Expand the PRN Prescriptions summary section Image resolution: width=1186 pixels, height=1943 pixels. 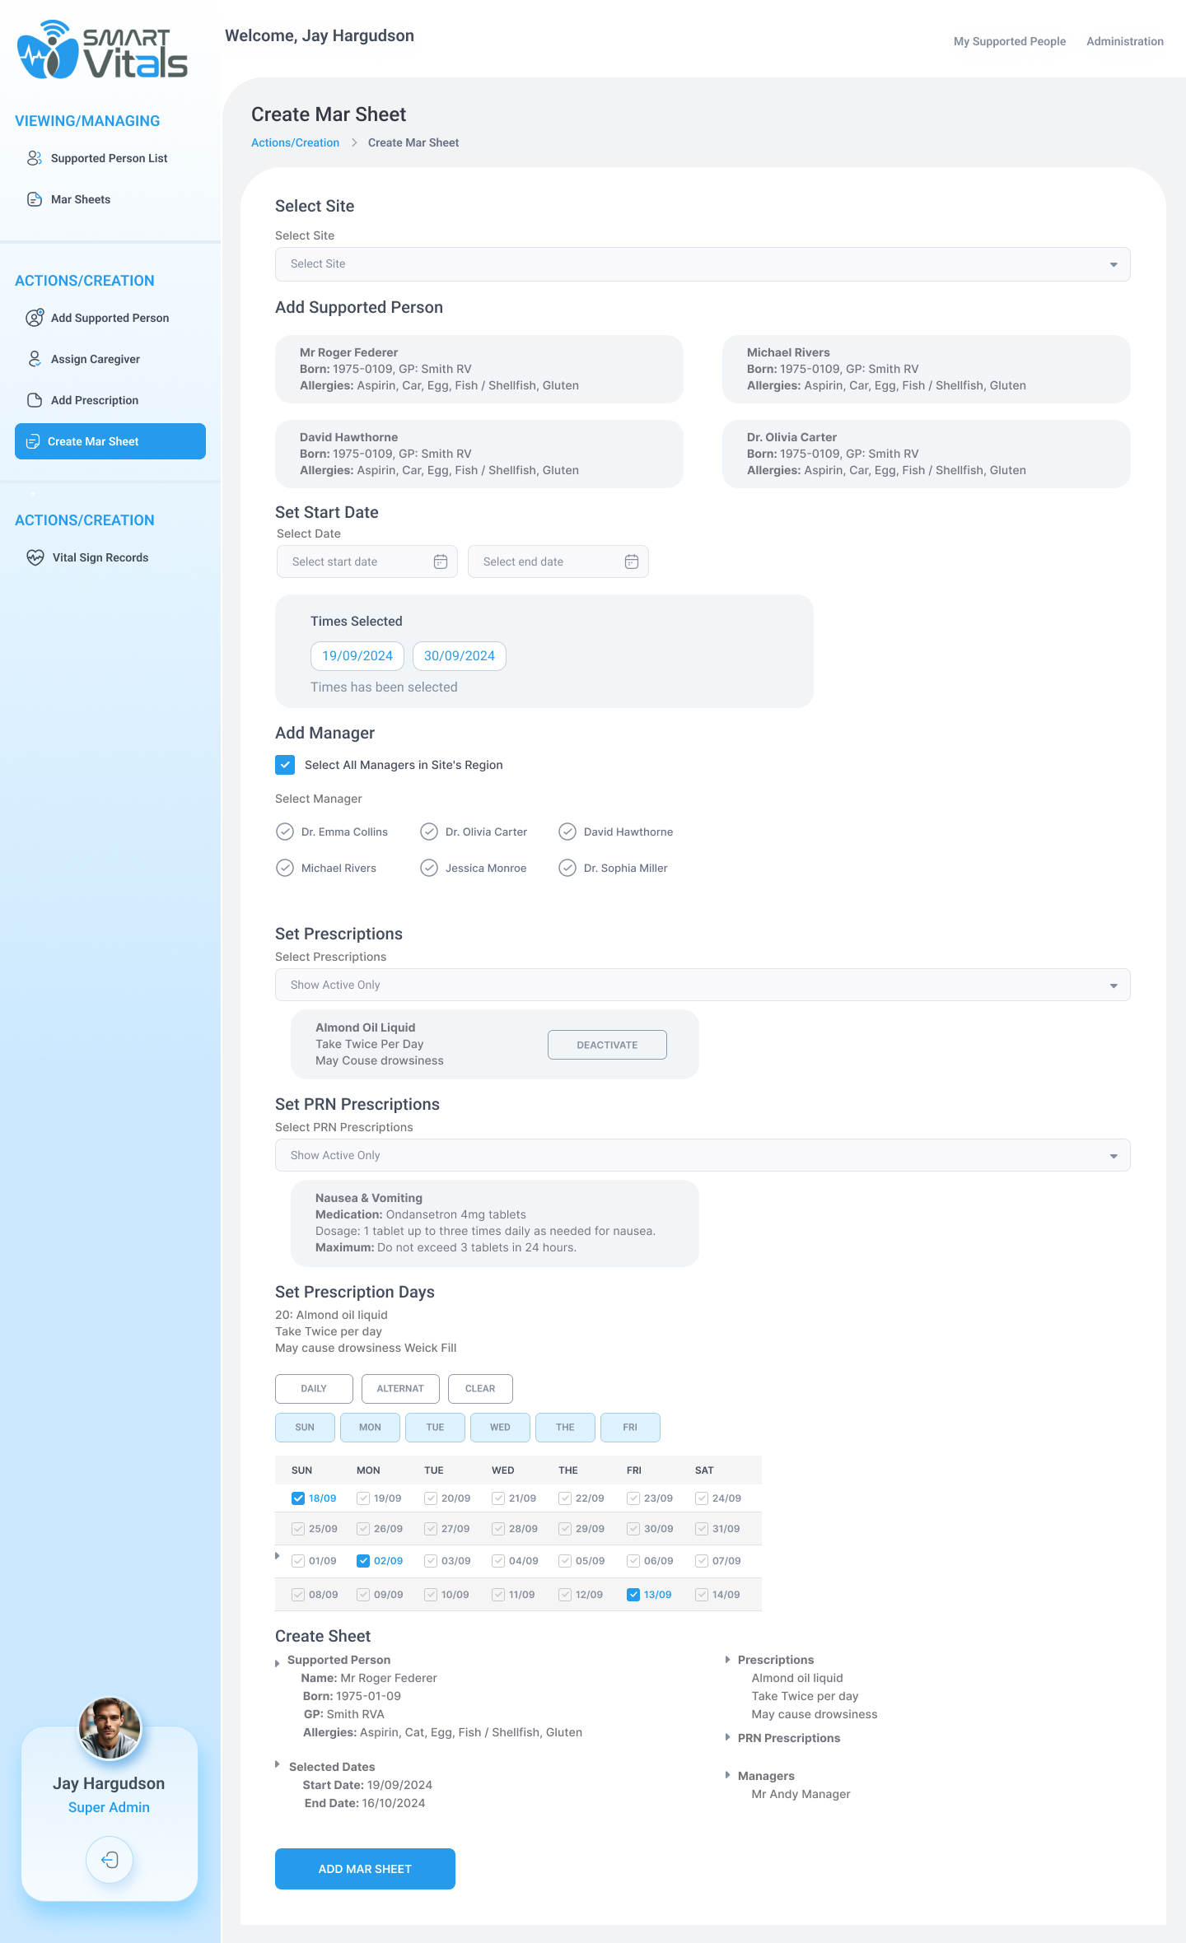[728, 1738]
